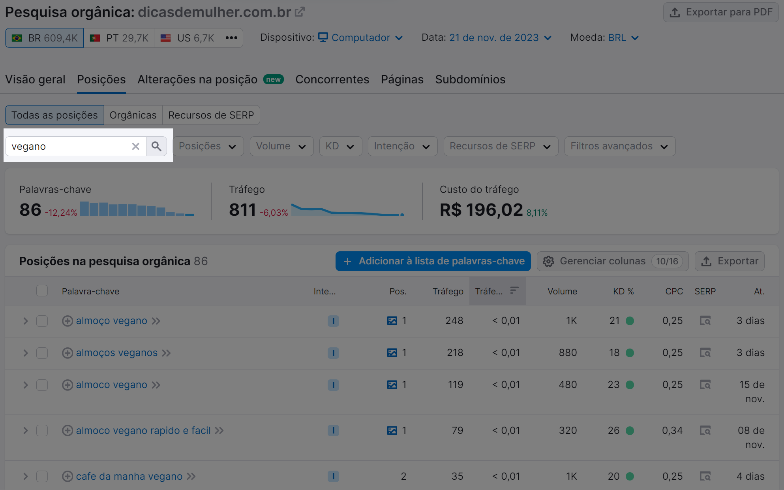Switch to Subdomínios tab
The height and width of the screenshot is (490, 784).
click(x=470, y=79)
